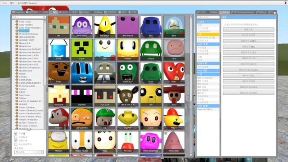Spawn the red Knuckles NPC
The image size is (288, 162).
pos(59,119)
